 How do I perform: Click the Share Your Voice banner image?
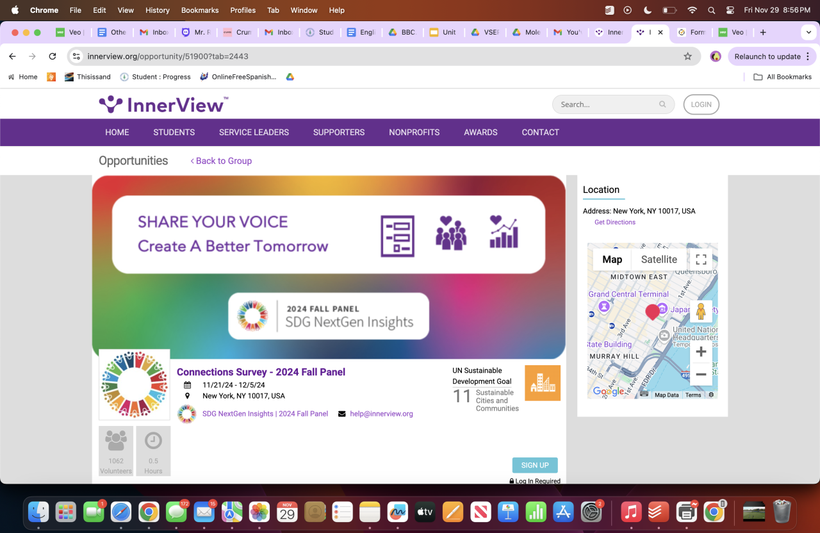(x=329, y=267)
